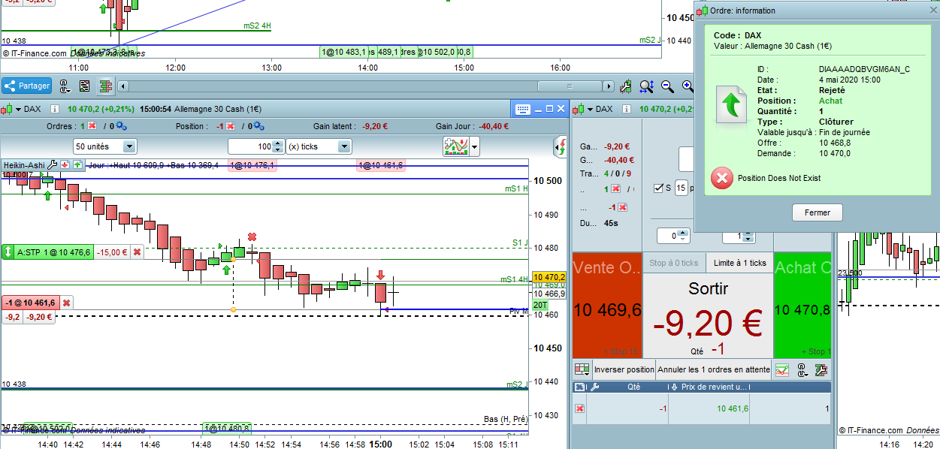Screen dimensions: 940x449
Task: Click the Partager share button
Action: coord(26,86)
